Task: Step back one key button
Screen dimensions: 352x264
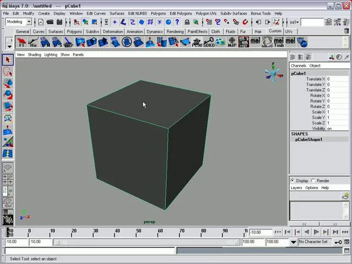Action: [297, 232]
